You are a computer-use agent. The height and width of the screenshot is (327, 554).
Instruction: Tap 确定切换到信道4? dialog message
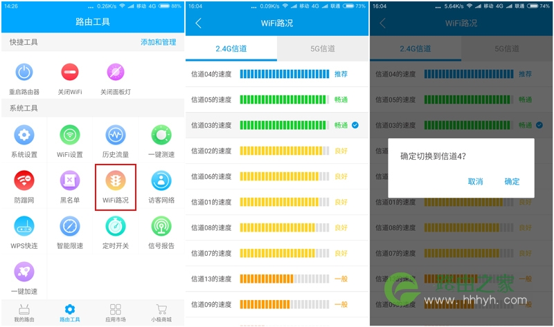pyautogui.click(x=434, y=156)
